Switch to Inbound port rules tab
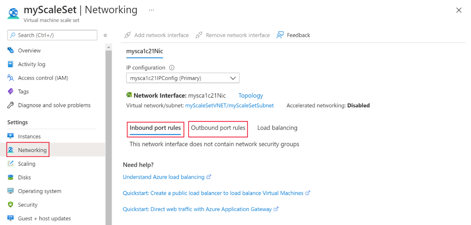This screenshot has width=471, height=225. [155, 128]
